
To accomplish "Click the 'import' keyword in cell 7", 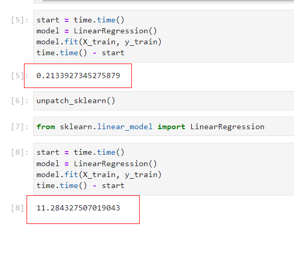I will pyautogui.click(x=171, y=127).
